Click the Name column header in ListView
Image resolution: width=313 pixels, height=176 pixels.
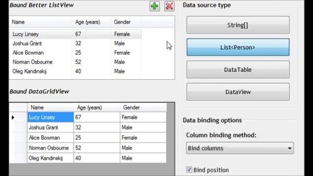click(41, 22)
